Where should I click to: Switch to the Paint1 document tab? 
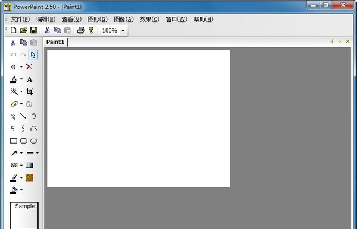tap(55, 42)
